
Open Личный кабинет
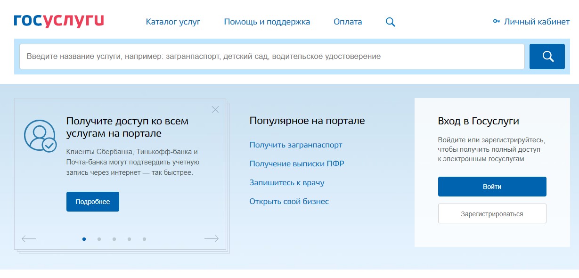click(x=537, y=22)
